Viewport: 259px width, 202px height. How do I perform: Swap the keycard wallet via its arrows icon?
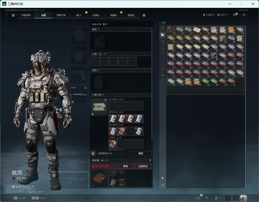click(106, 100)
